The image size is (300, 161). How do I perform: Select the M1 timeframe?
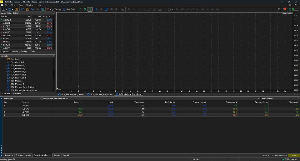177,9
